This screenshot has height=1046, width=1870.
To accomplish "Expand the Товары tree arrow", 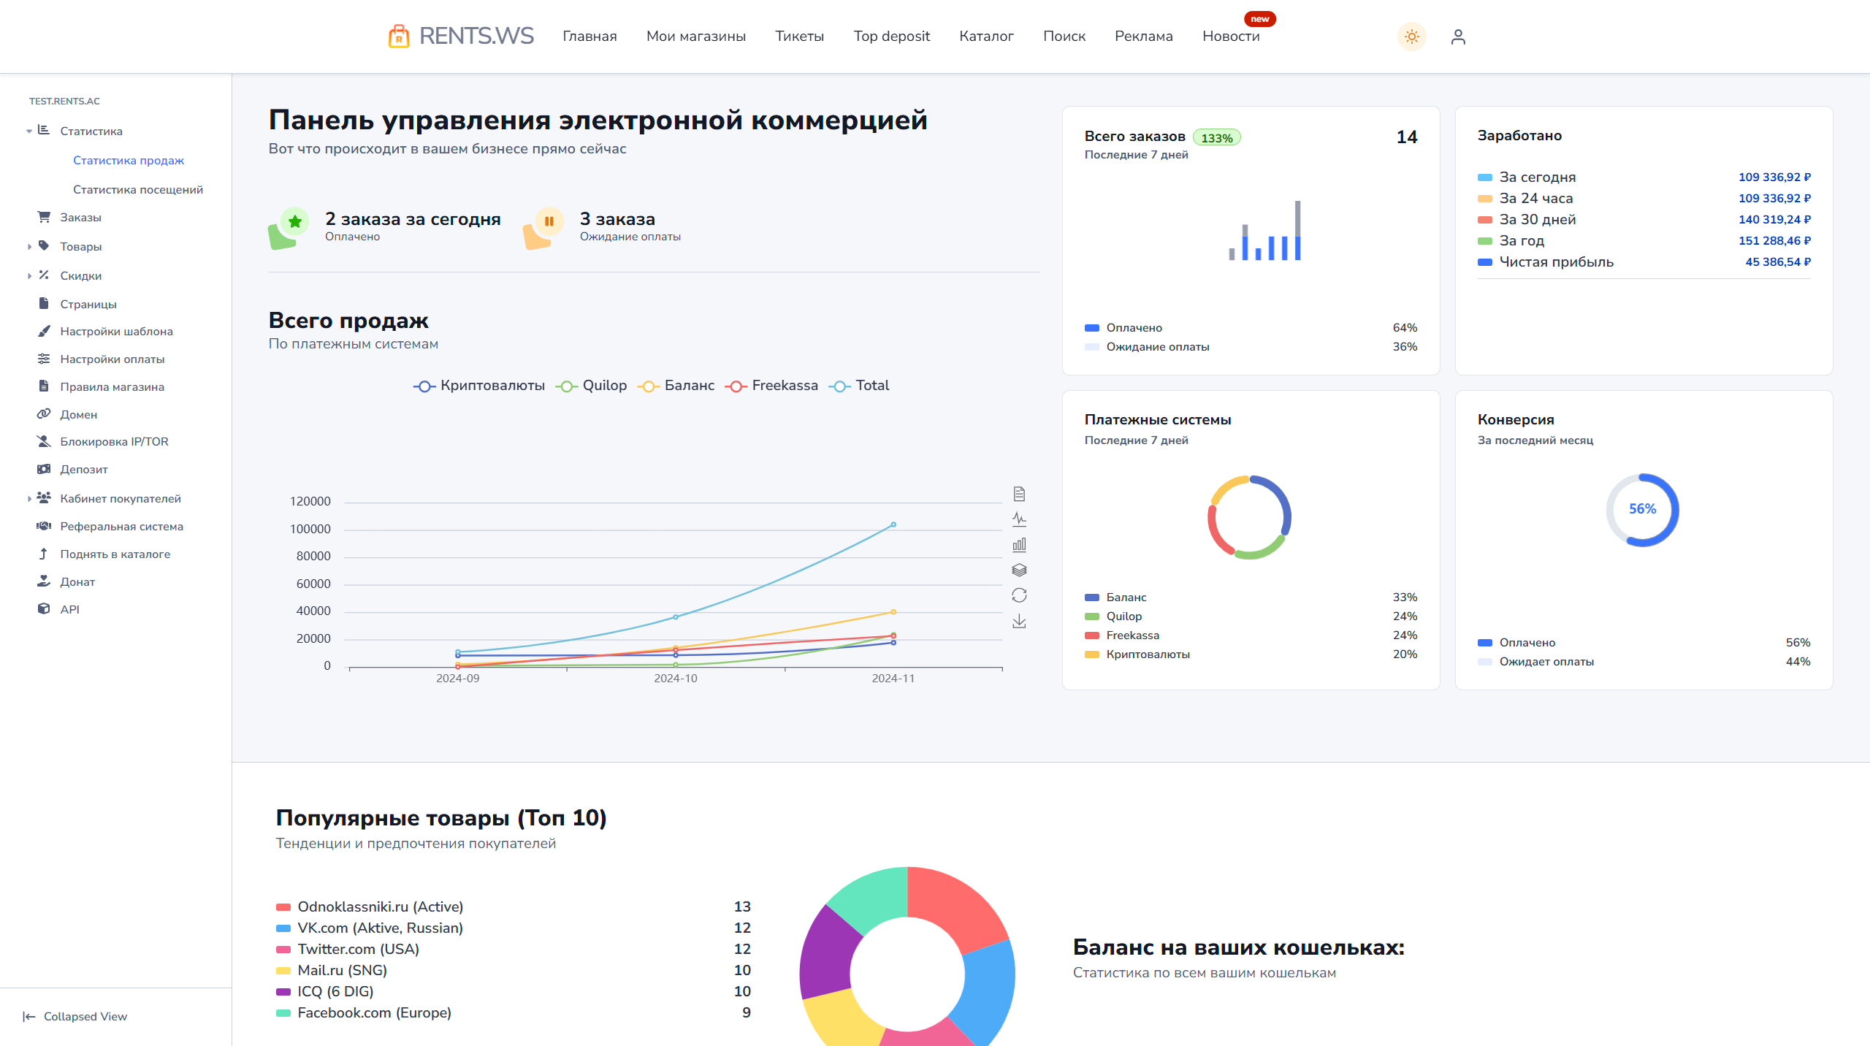I will coord(29,247).
